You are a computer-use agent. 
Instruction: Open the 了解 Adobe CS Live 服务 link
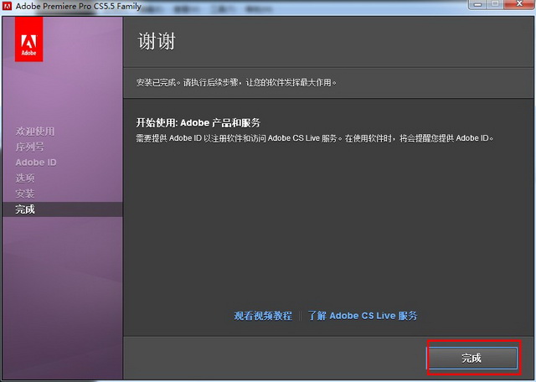point(363,316)
